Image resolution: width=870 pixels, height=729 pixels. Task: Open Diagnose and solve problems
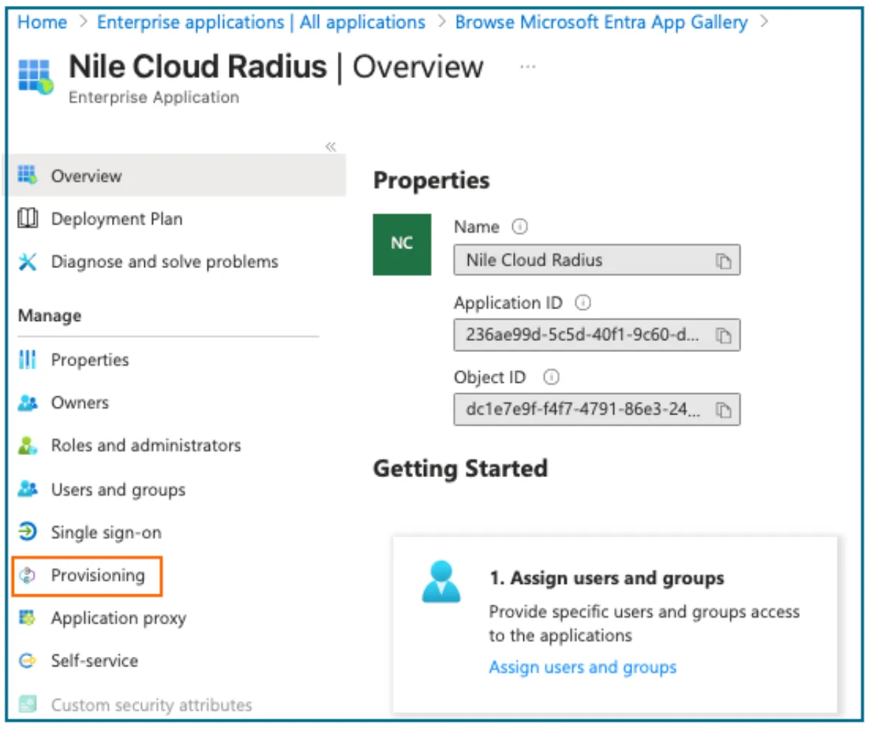point(165,261)
